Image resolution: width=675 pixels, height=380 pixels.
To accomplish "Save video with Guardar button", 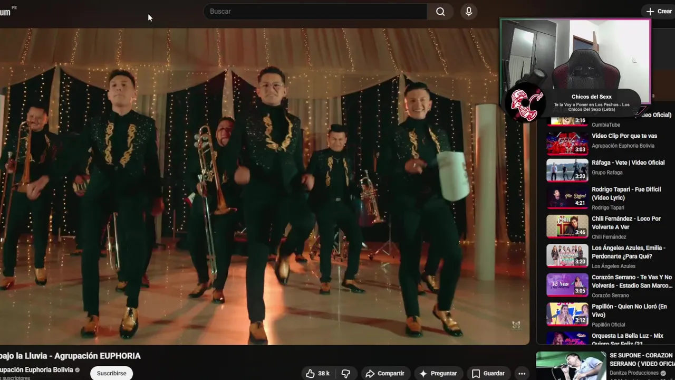I will (488, 374).
